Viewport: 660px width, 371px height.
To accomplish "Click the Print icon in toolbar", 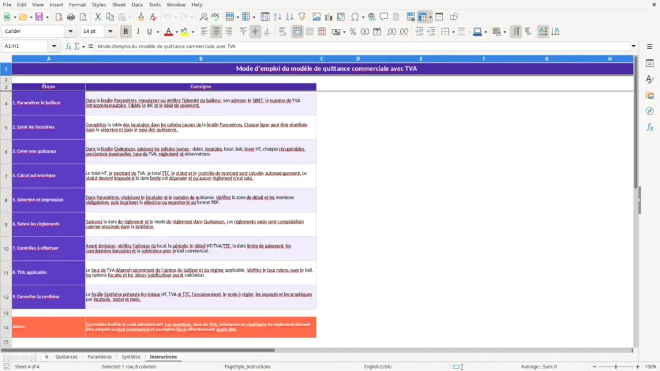I will pos(71,17).
